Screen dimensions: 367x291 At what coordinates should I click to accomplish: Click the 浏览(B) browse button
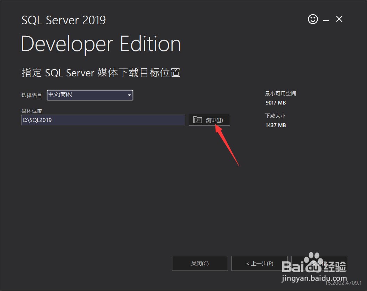coord(209,120)
